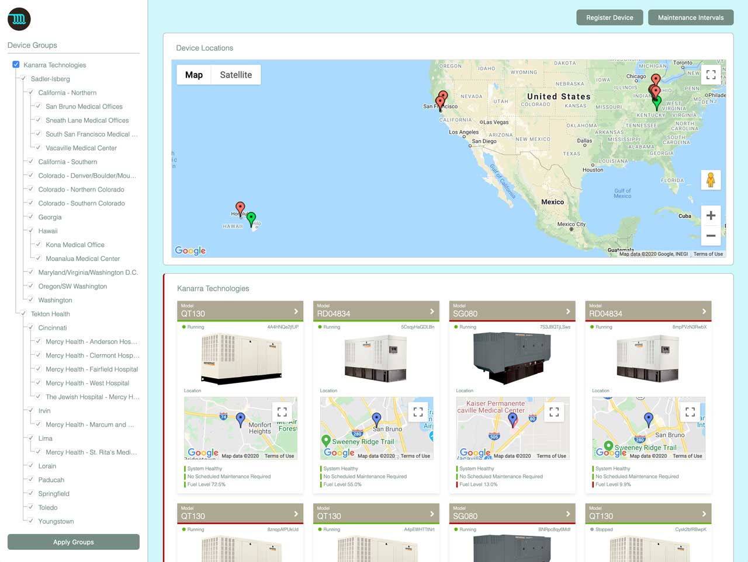Expand the Kaiser Permanente mini map fullscreen
This screenshot has height=562, width=748.
(554, 411)
